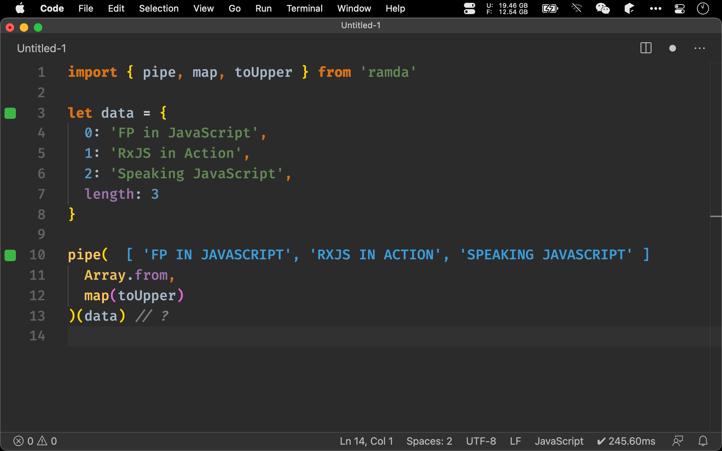Close the window with the red button

tap(10, 27)
